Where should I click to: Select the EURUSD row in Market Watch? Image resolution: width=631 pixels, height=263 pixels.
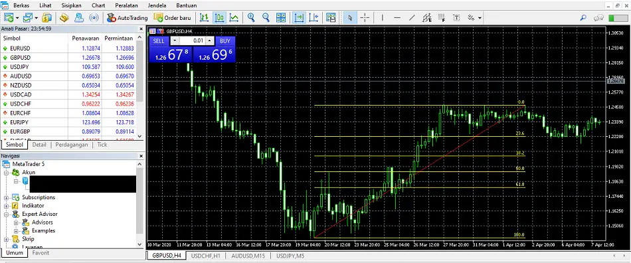click(68, 48)
